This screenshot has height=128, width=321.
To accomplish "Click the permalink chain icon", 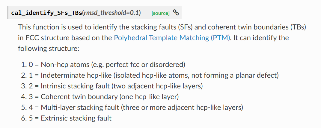I will 176,13.
